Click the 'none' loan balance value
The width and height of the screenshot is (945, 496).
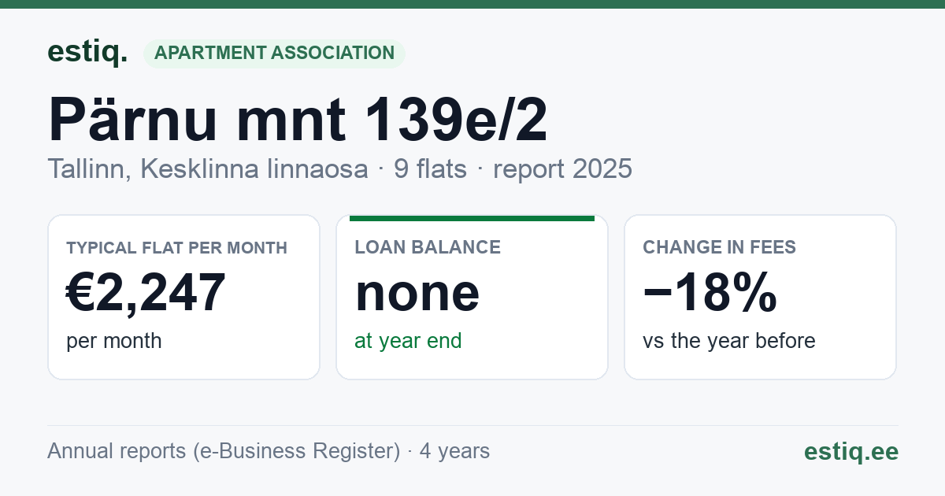(x=417, y=293)
